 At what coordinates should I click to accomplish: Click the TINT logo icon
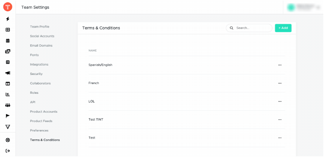[x=8, y=7]
